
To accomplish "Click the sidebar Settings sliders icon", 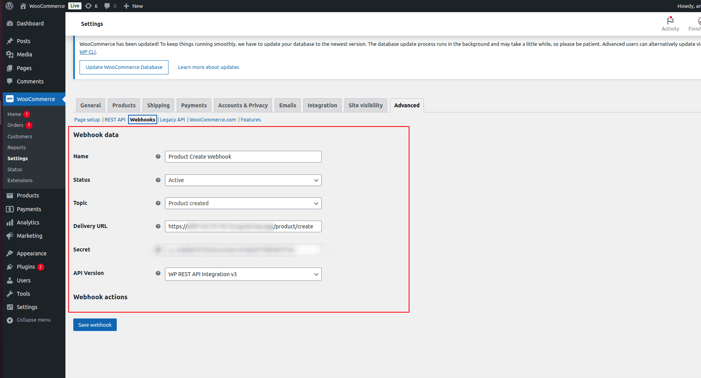I will click(x=10, y=307).
